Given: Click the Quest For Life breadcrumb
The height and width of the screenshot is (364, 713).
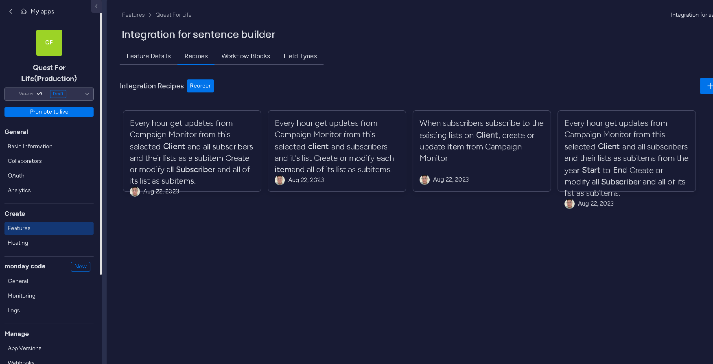Looking at the screenshot, I should [173, 15].
